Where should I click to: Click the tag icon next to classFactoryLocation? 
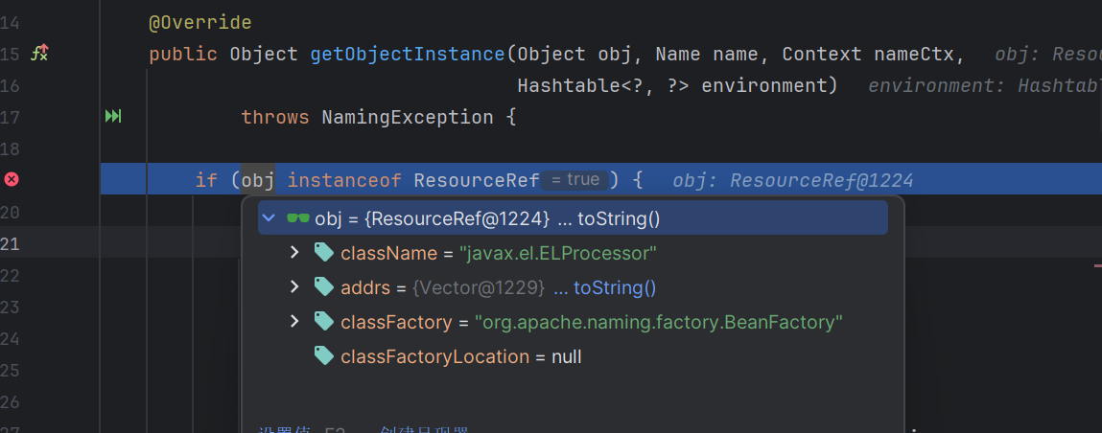(x=324, y=356)
